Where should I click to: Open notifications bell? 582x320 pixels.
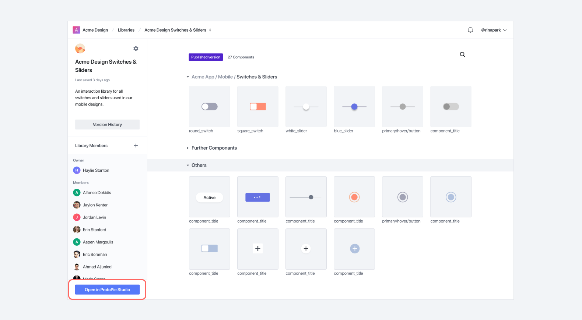tap(470, 30)
